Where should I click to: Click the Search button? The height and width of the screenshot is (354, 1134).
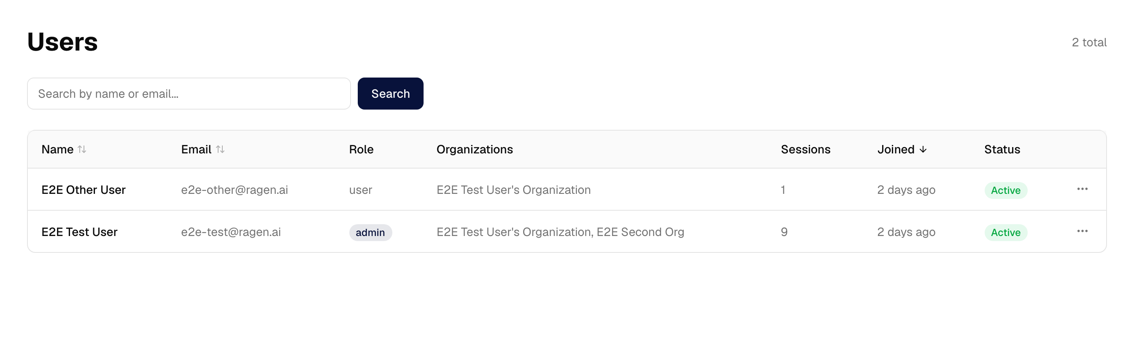[x=390, y=94]
